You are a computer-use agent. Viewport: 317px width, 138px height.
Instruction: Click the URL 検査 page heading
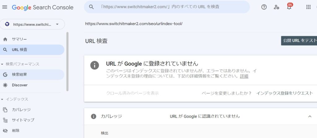pyautogui.click(x=96, y=41)
